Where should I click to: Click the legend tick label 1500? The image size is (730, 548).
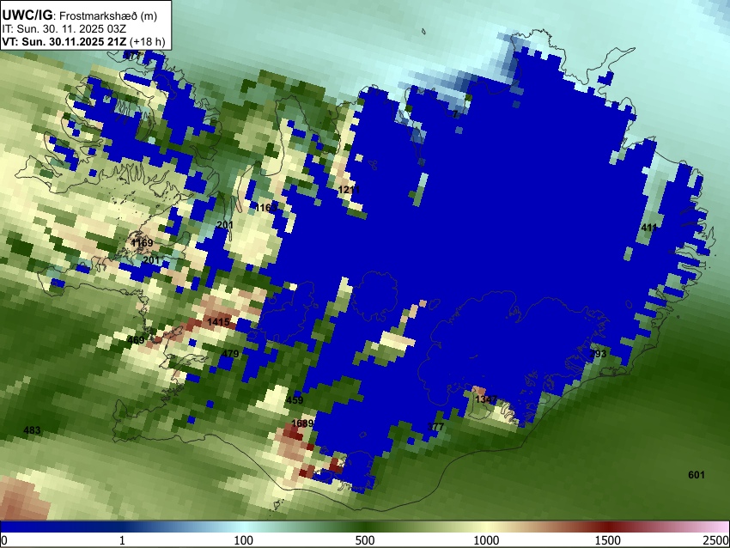(x=607, y=540)
